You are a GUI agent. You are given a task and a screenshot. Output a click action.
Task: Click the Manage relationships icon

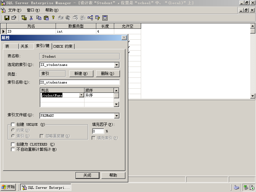[x=90, y=18]
